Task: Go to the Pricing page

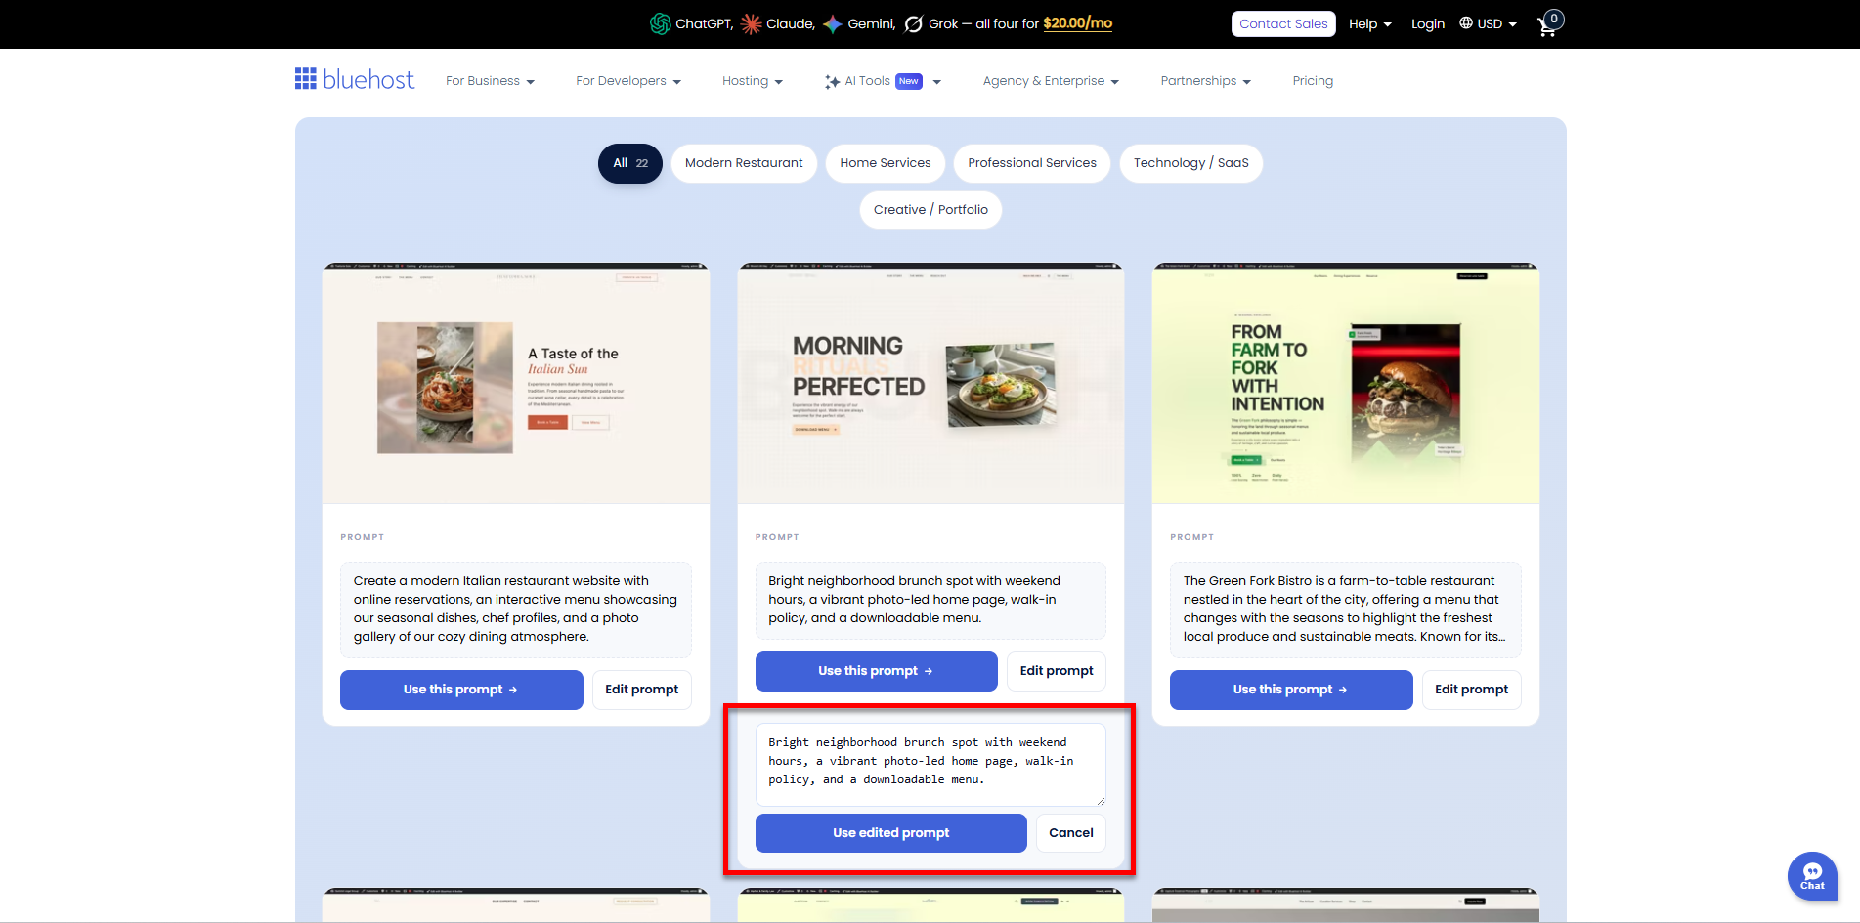Action: 1313,81
